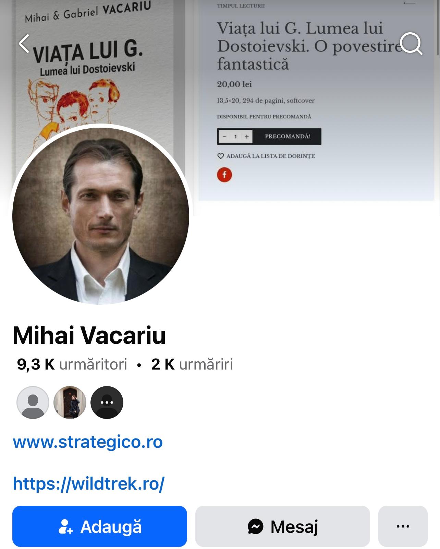440x549 pixels.
Task: Go back using the left chevron arrow
Action: click(x=24, y=44)
